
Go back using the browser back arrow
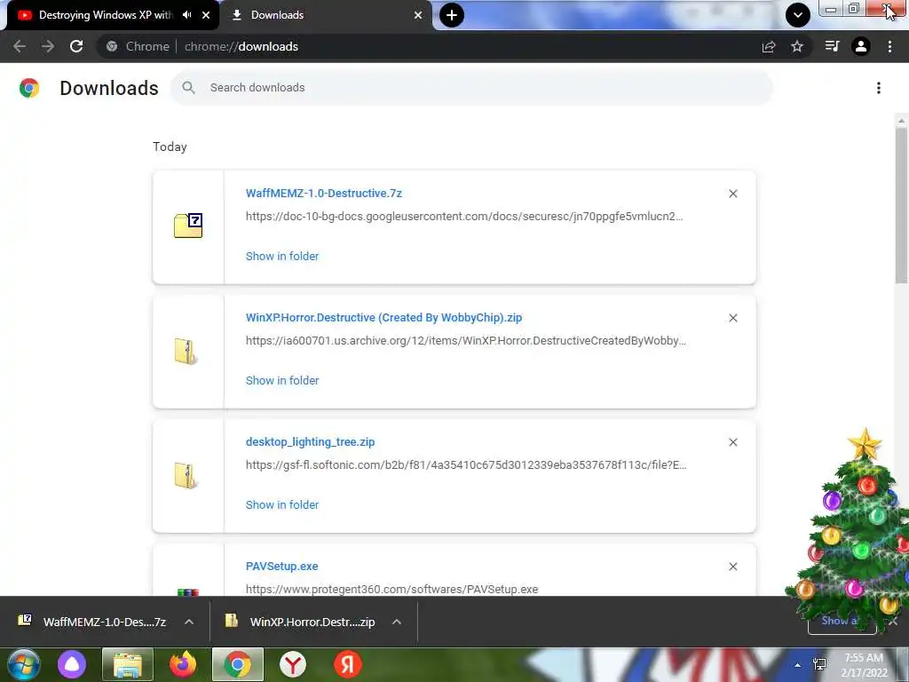pos(20,46)
